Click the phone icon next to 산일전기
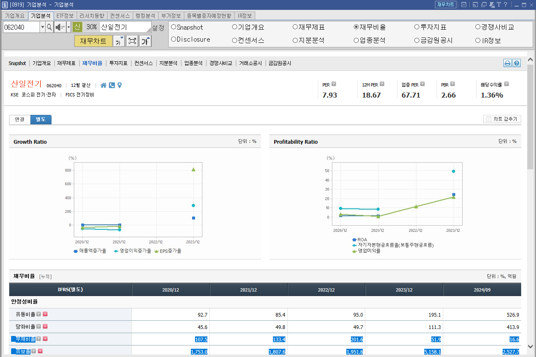Screen dimensions: 536x357 [112, 85]
